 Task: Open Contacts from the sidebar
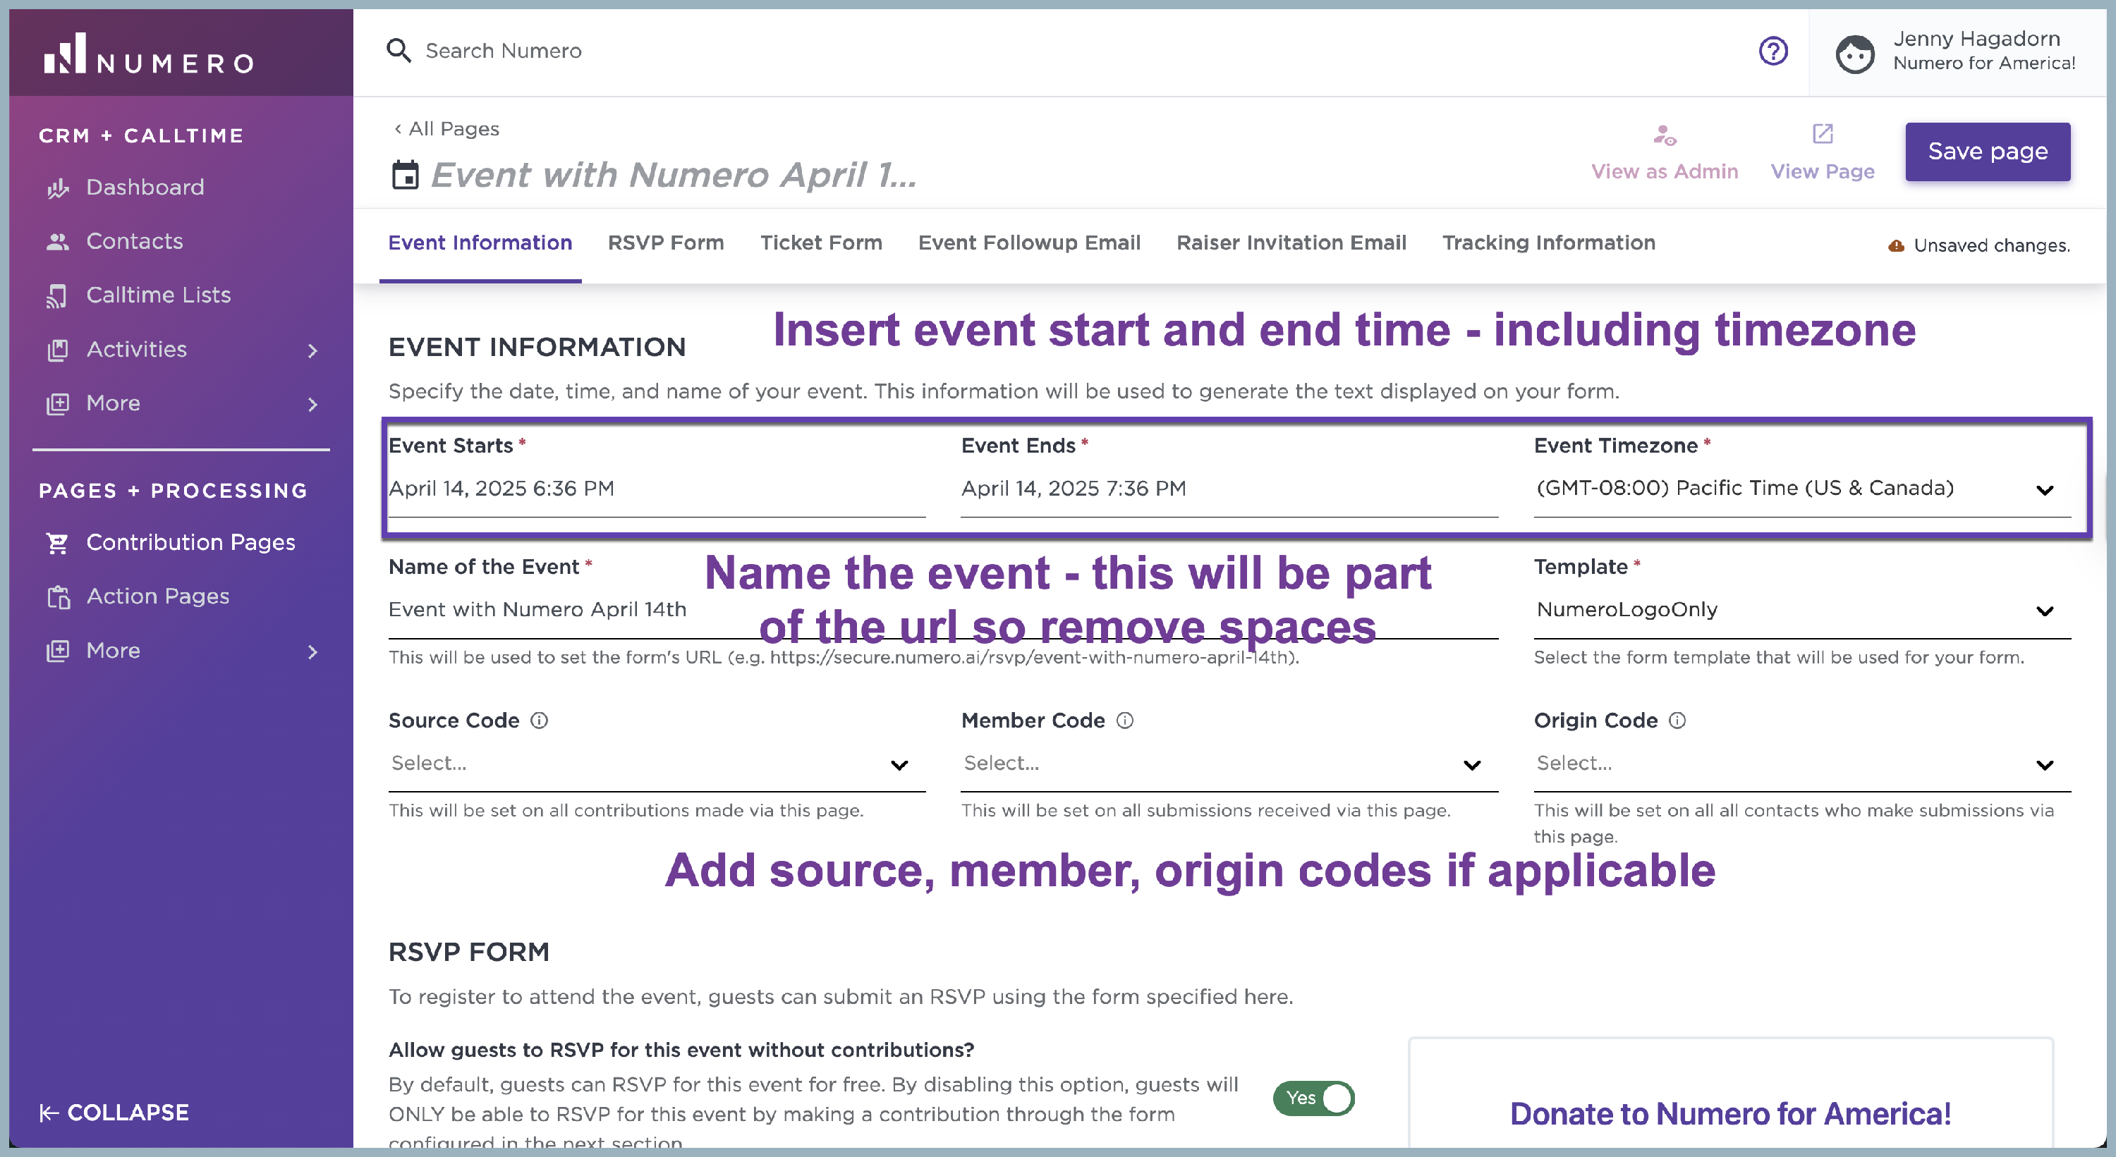(x=135, y=241)
